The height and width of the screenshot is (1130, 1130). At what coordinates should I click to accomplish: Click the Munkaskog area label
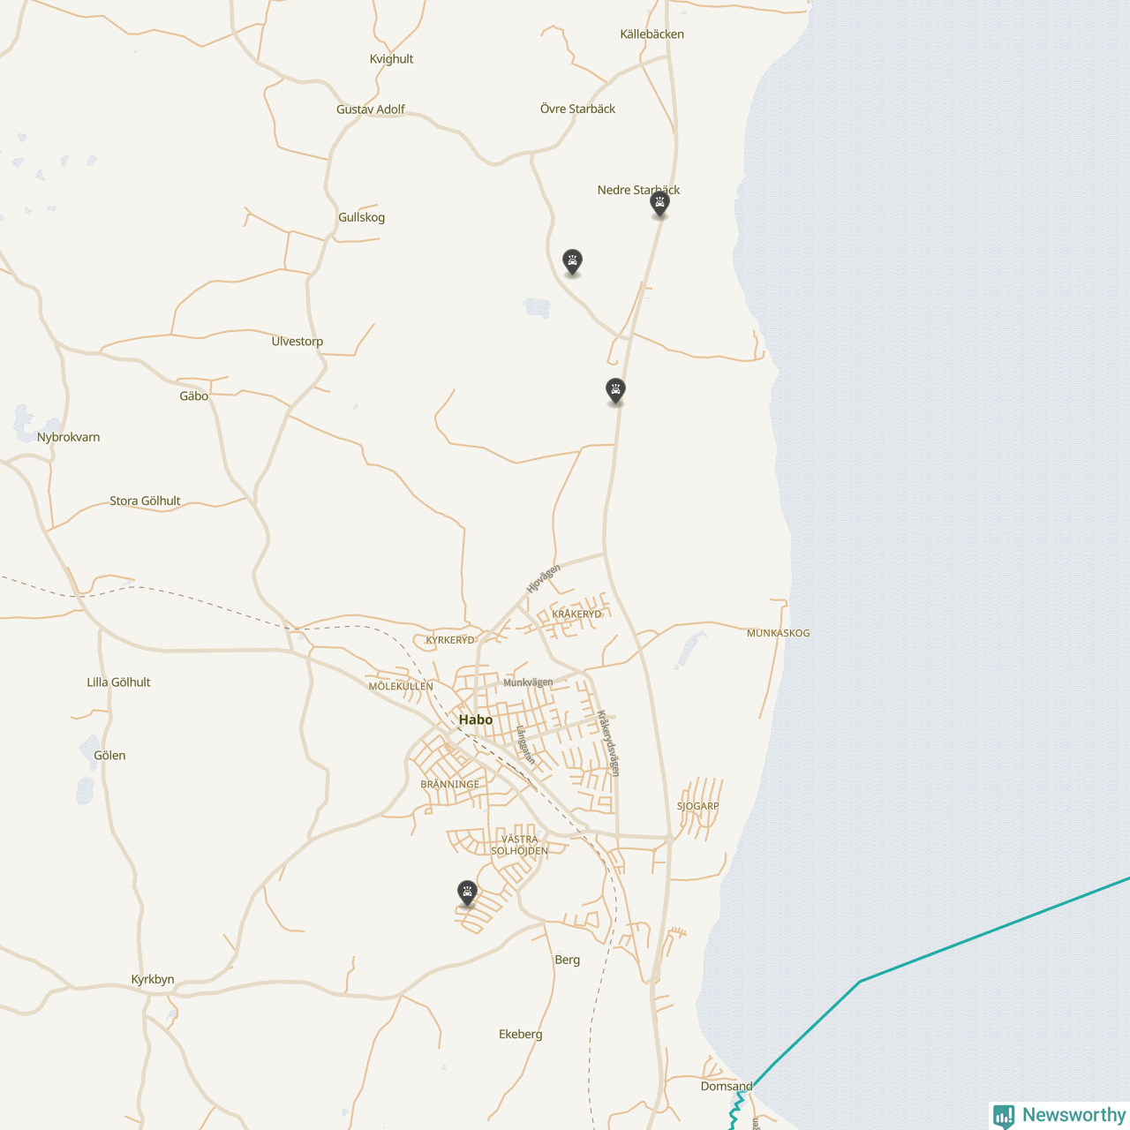(x=778, y=633)
